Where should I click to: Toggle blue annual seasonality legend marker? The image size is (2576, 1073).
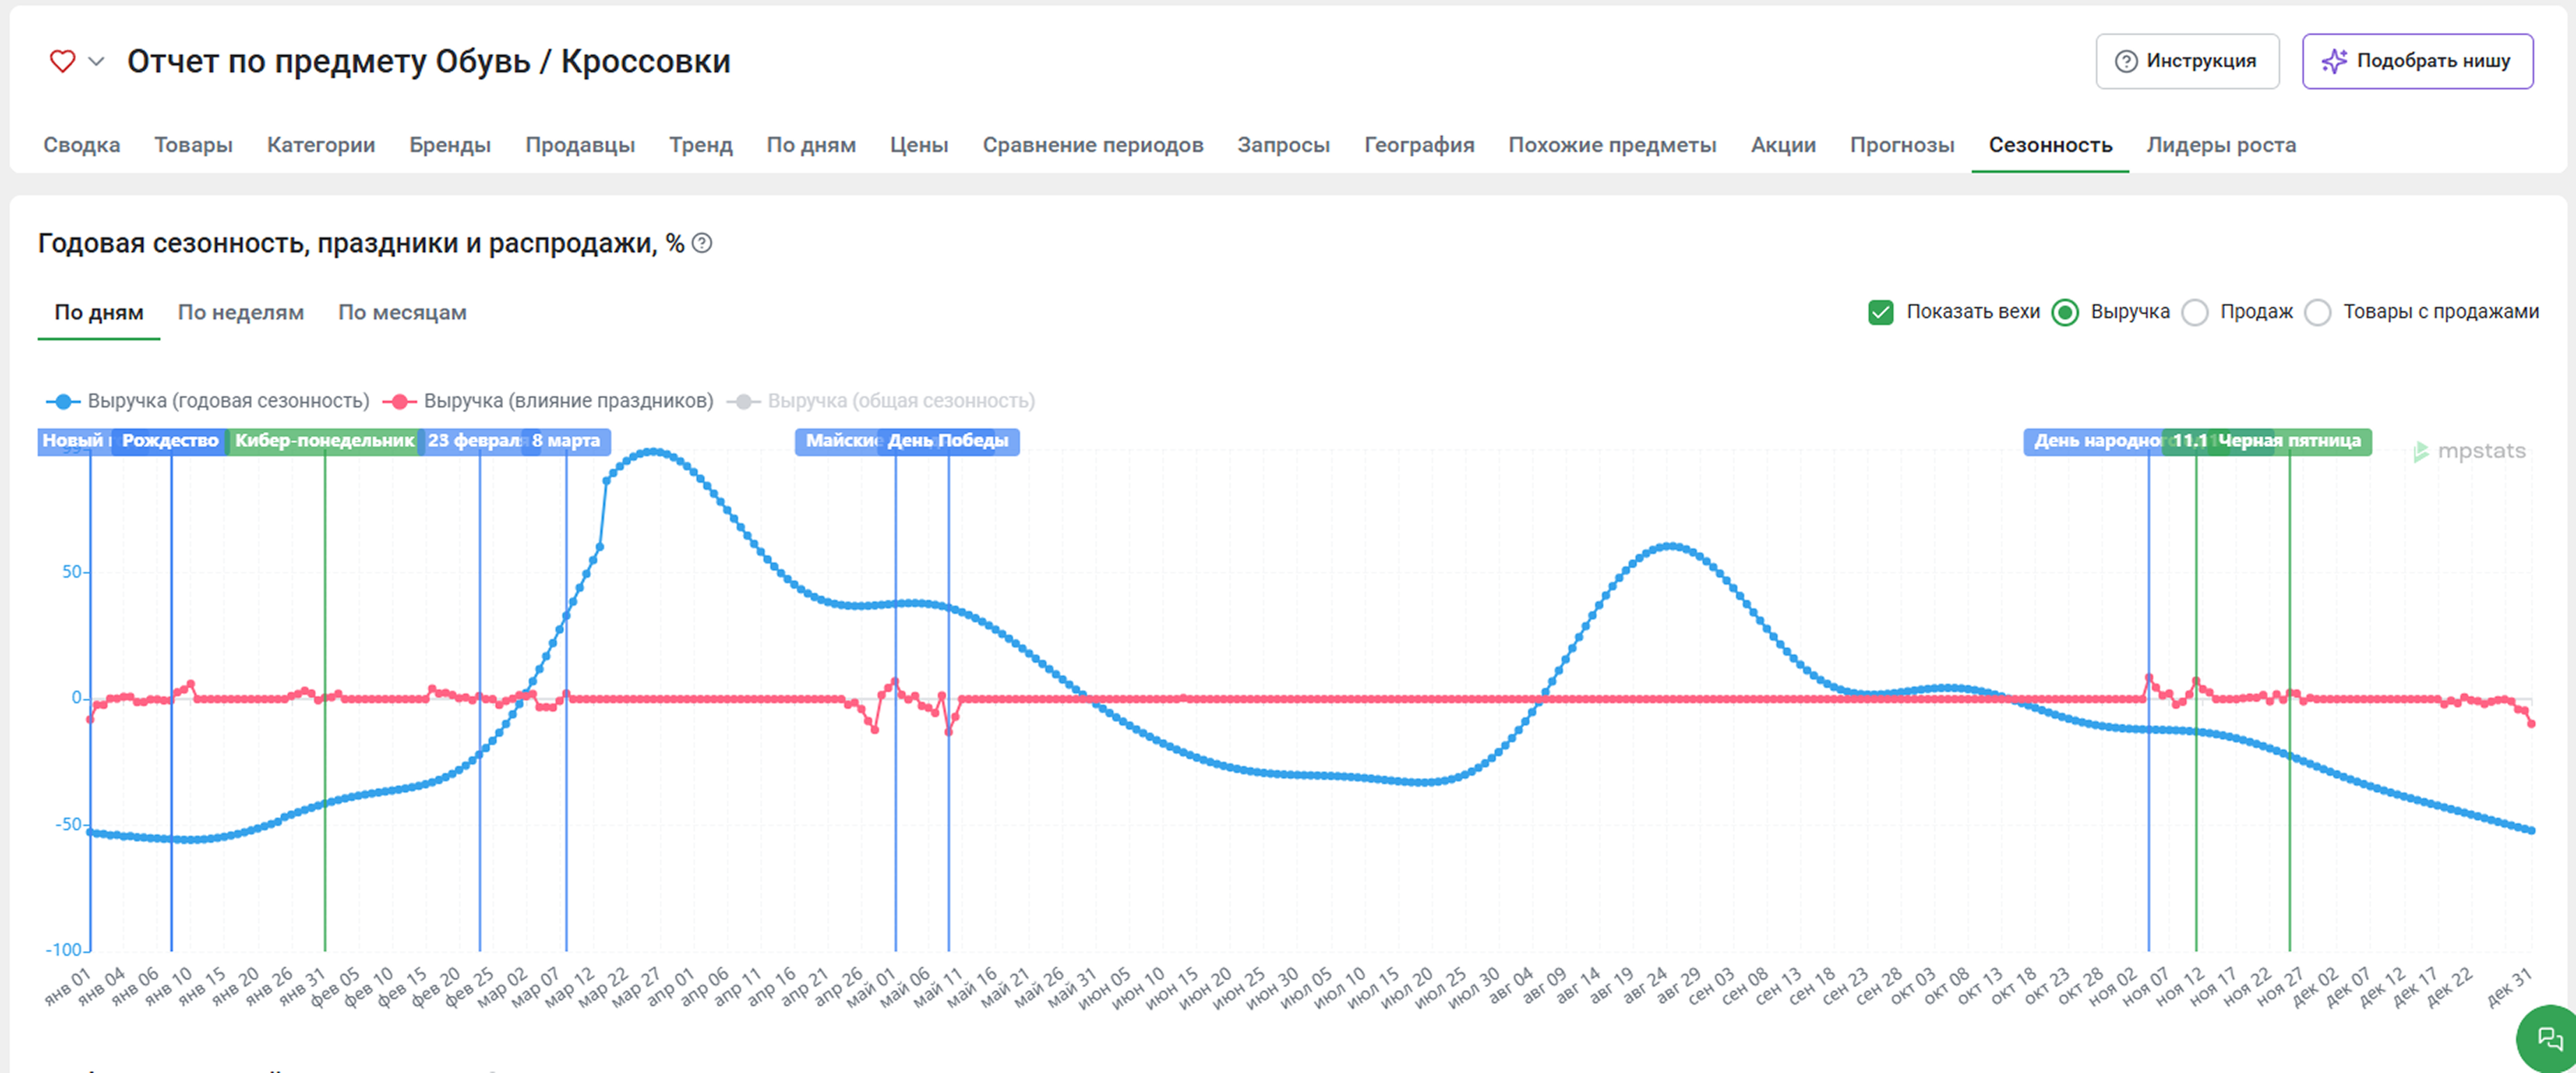click(63, 401)
